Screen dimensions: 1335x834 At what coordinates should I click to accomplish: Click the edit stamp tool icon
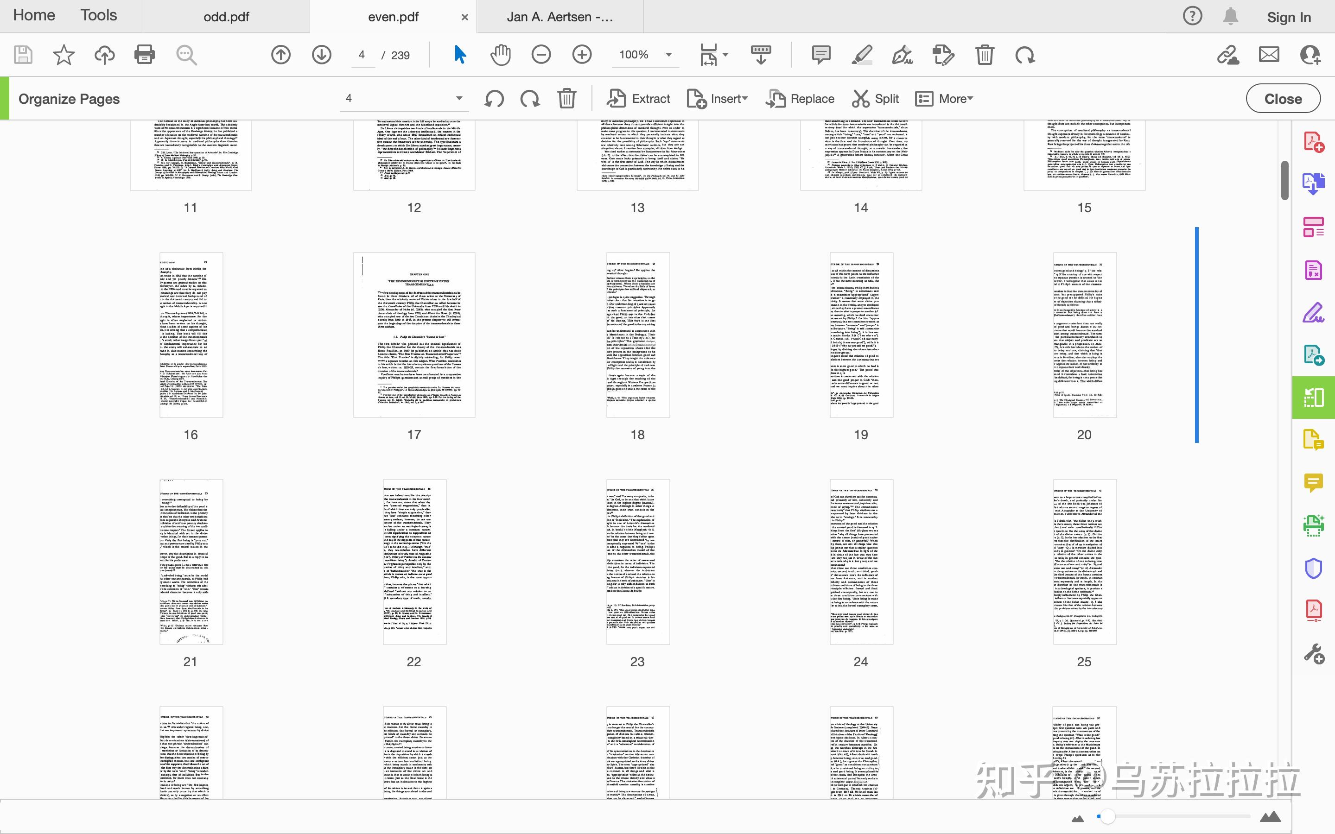point(943,55)
